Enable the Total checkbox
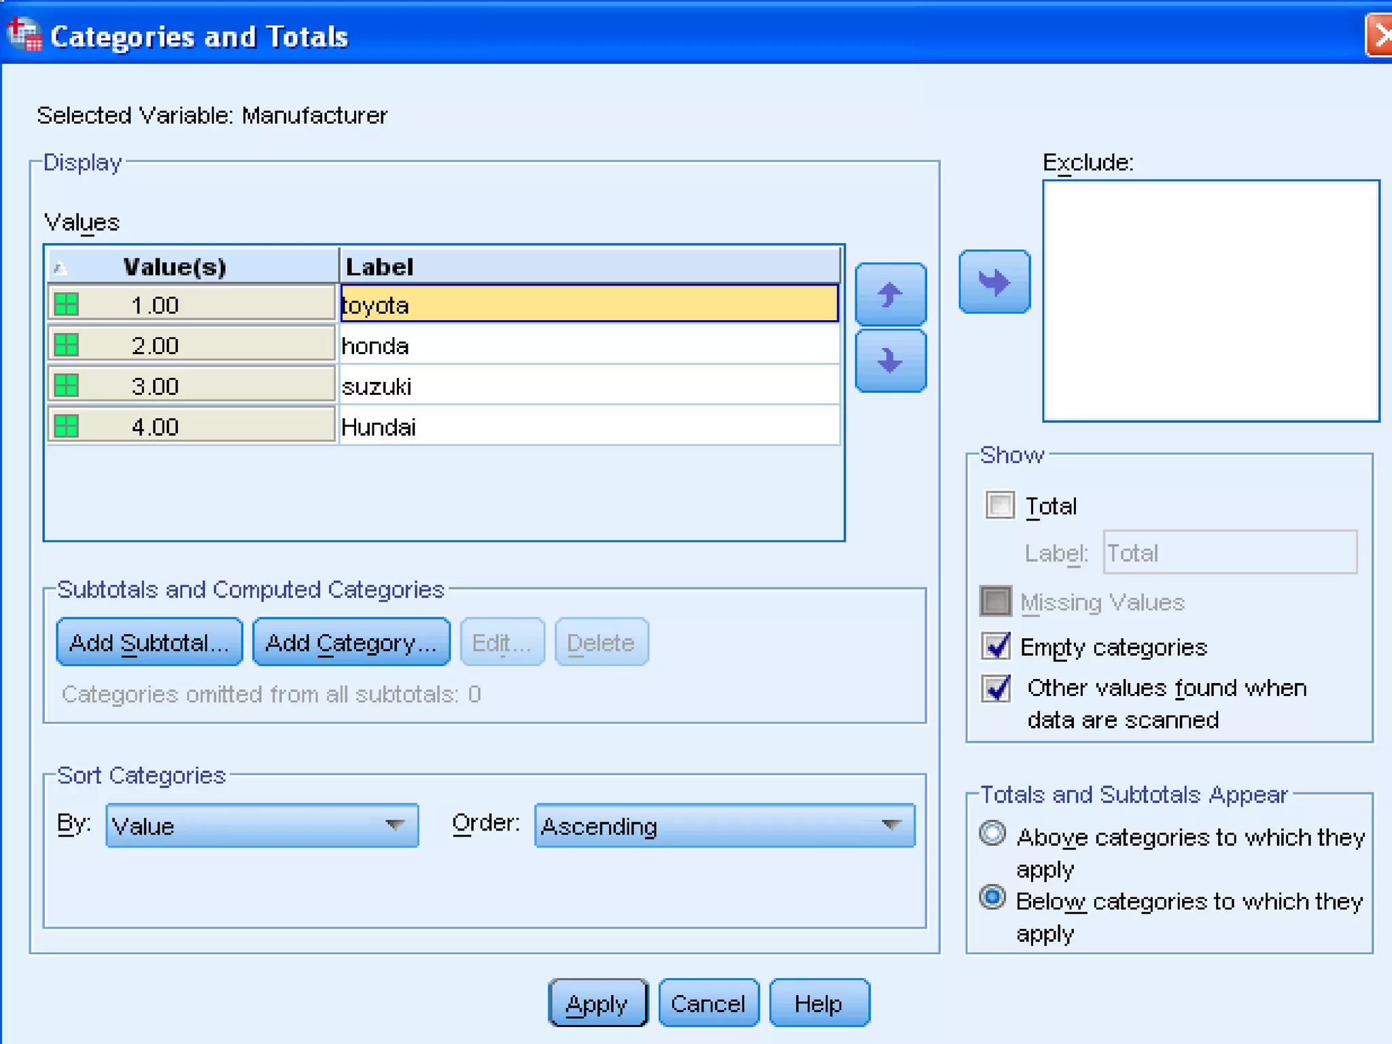 (x=999, y=505)
